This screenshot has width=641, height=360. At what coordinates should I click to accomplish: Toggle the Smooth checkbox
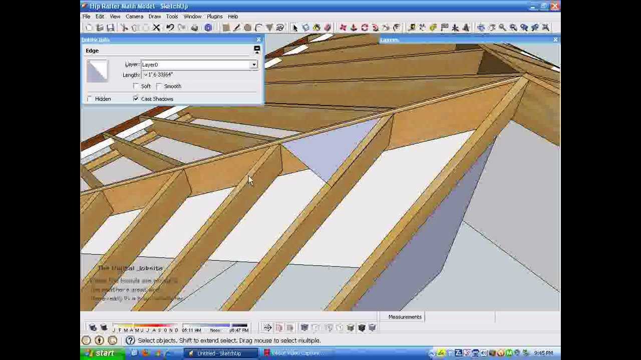pos(159,86)
